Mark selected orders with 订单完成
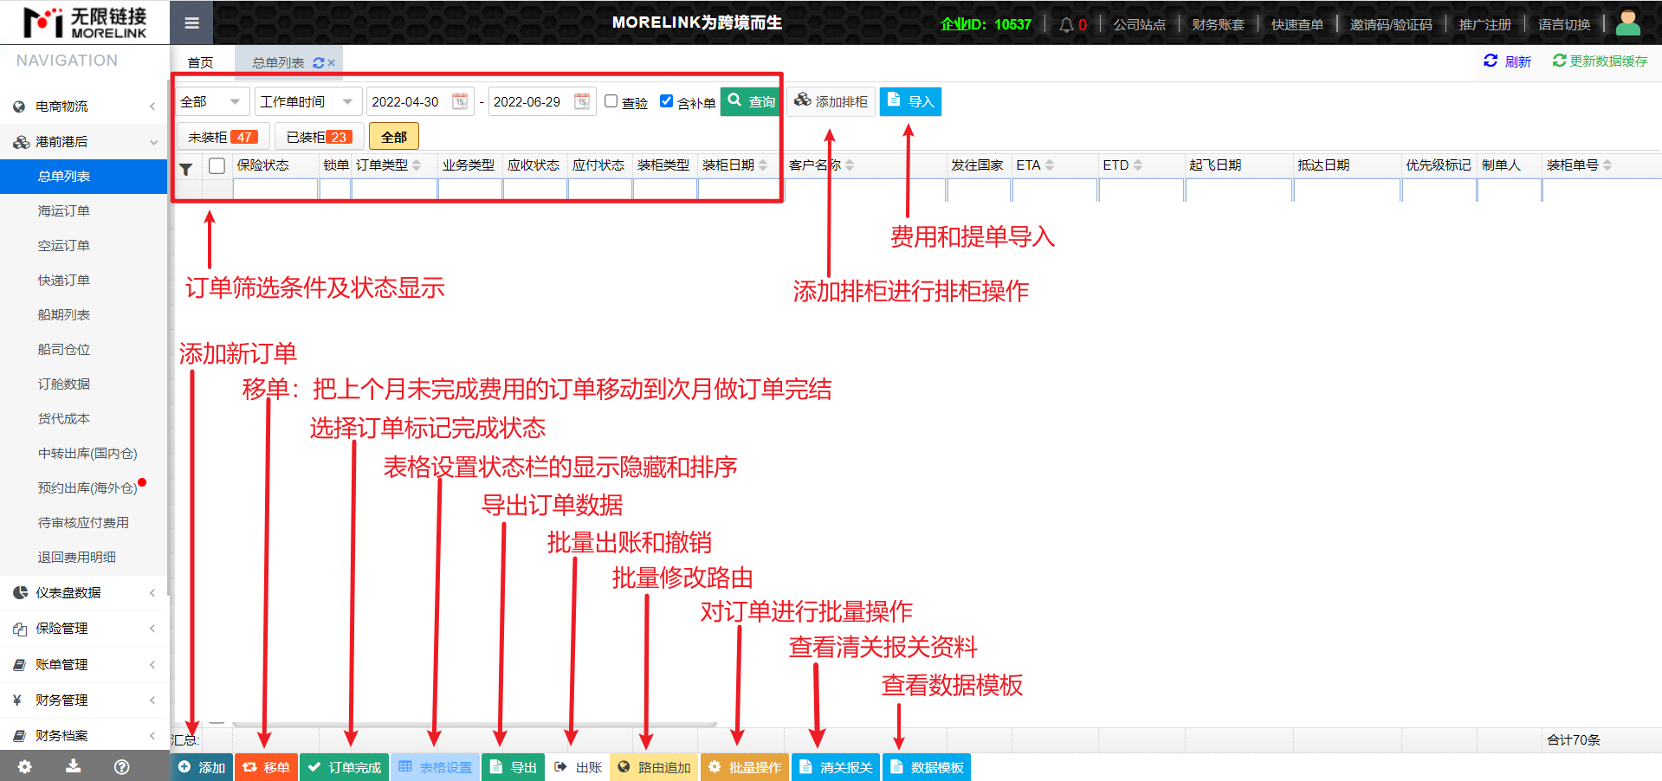The width and height of the screenshot is (1662, 781). point(345,767)
